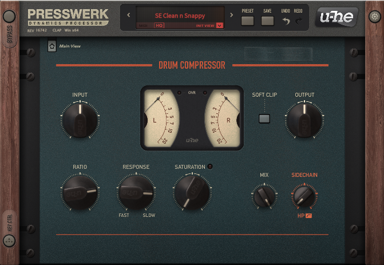Click the FAST response label

coord(124,215)
